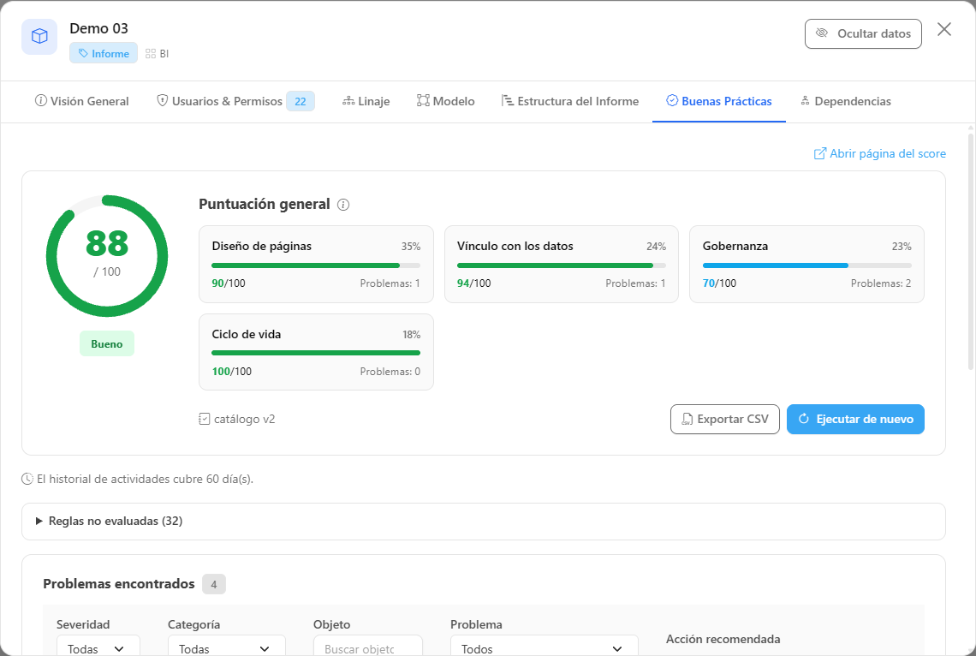Click the Problemas encontrados heading
The width and height of the screenshot is (976, 656).
click(119, 584)
